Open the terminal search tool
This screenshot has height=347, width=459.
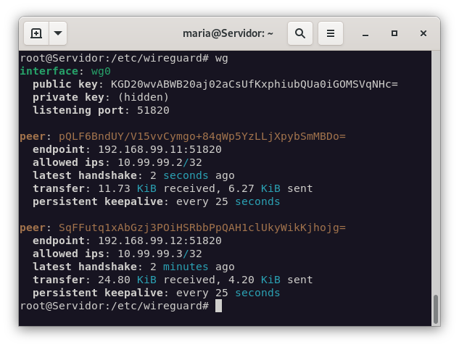point(300,33)
